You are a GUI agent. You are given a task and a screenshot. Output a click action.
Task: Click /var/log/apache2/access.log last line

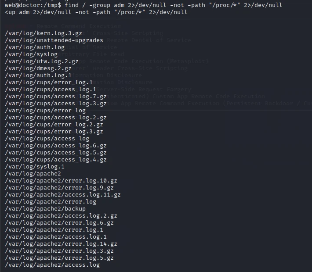coord(52,265)
